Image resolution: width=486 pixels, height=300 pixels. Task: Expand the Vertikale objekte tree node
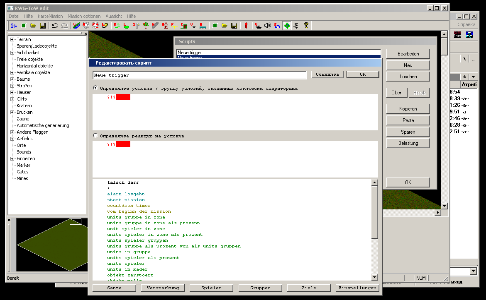[x=12, y=72]
